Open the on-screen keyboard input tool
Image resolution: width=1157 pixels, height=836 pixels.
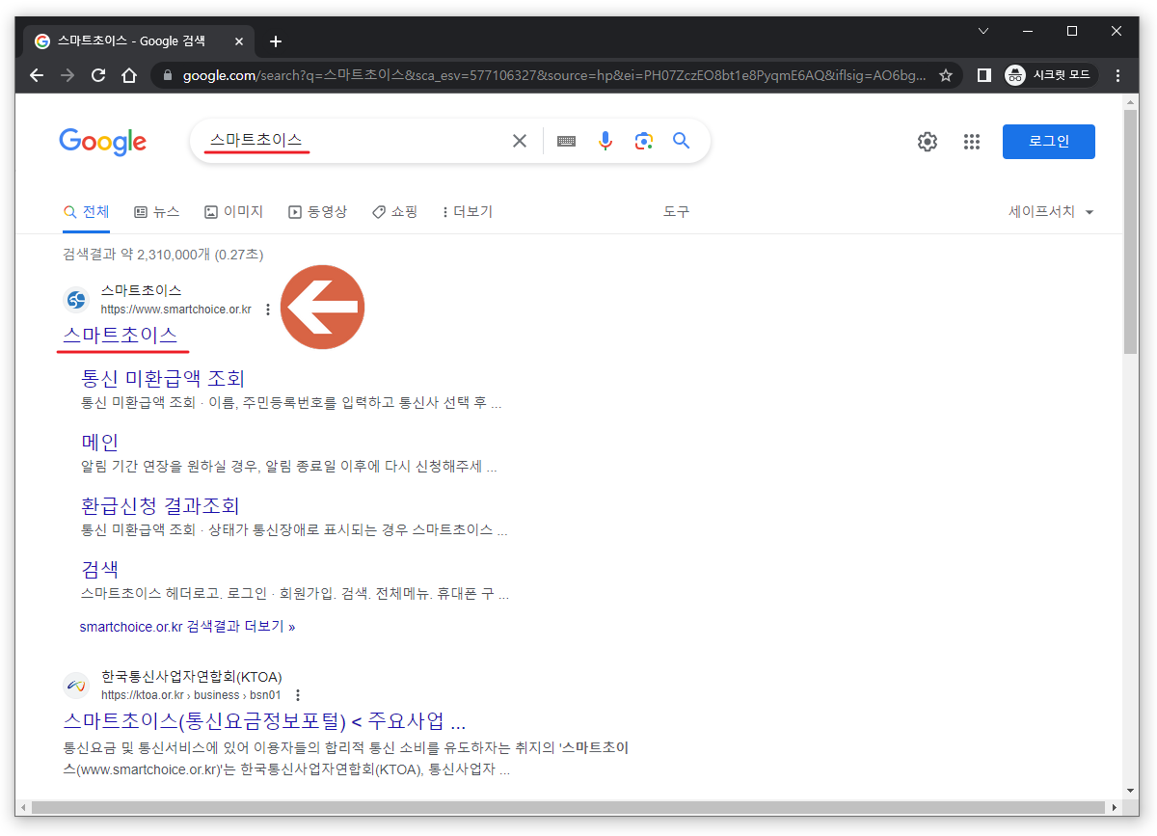566,142
